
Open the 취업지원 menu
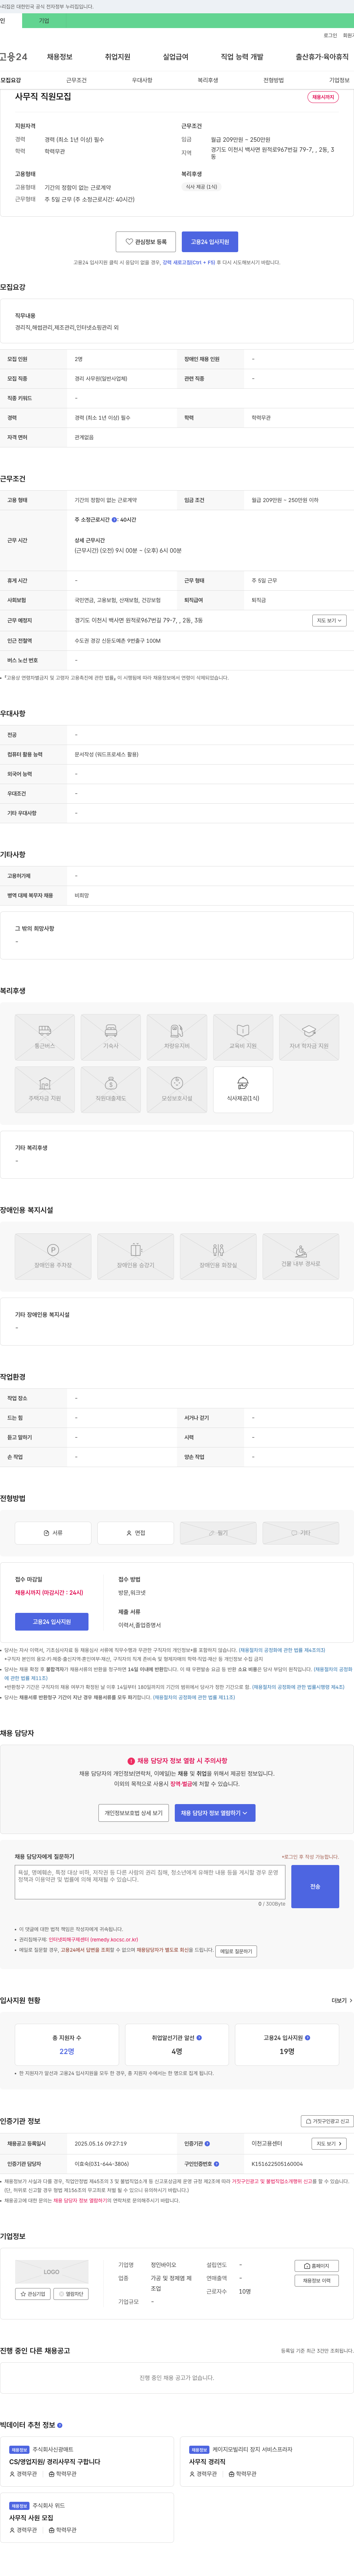[118, 57]
